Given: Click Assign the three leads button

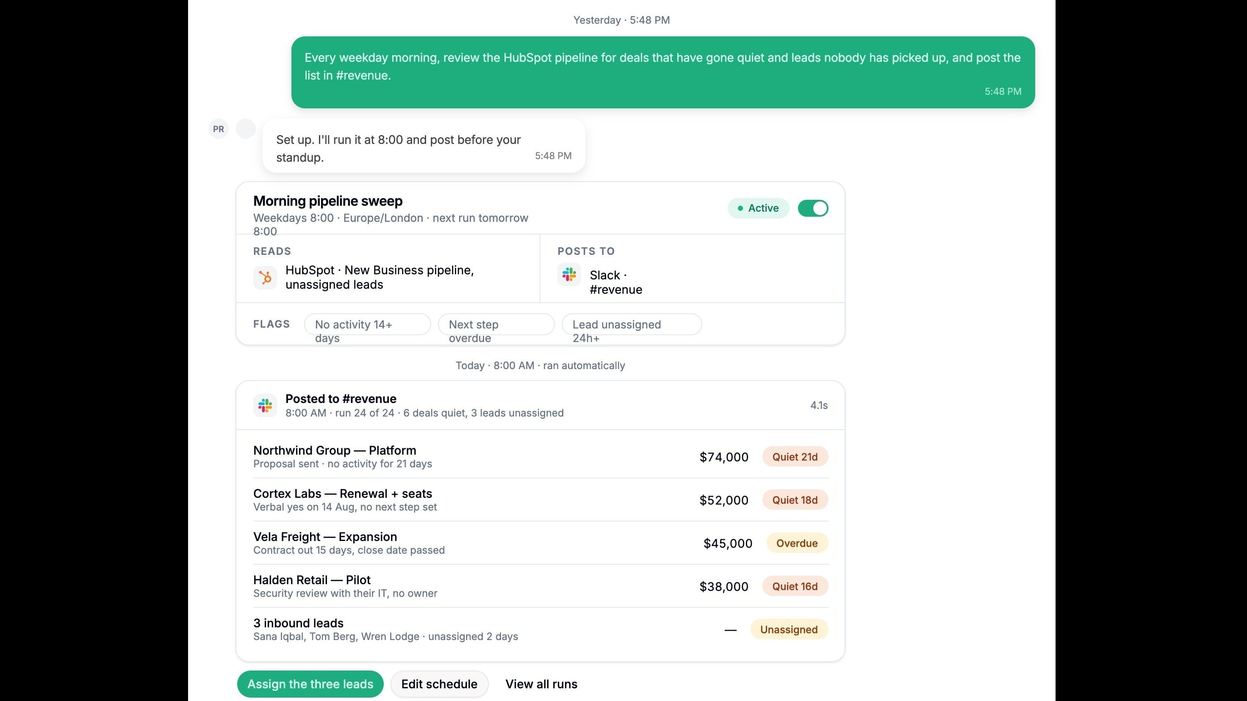Looking at the screenshot, I should pos(310,684).
